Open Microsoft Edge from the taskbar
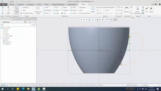 coord(23,89)
